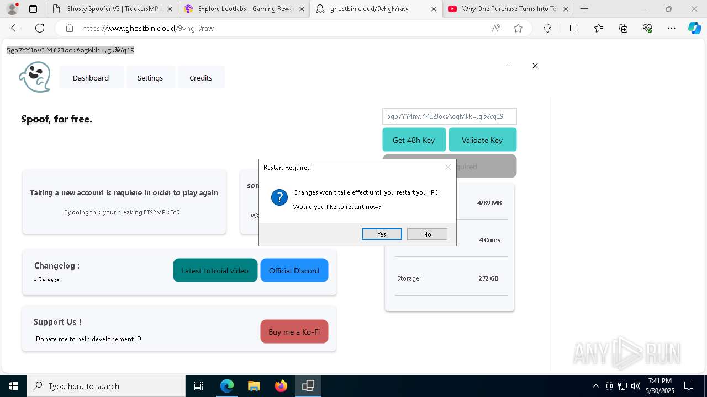The image size is (707, 397).
Task: Launch Firefox from taskbar
Action: (281, 386)
